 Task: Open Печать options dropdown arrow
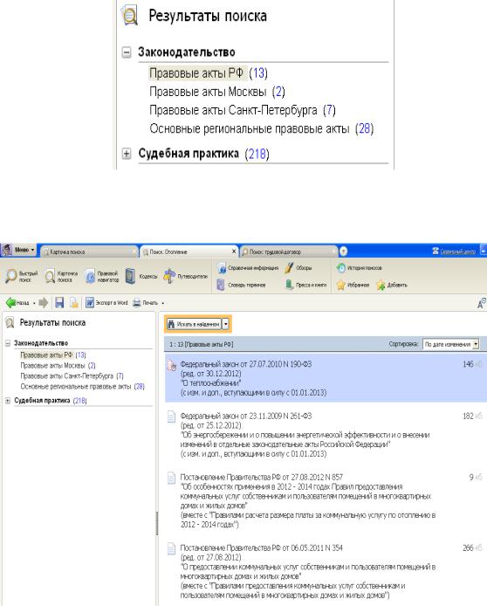pos(162,303)
